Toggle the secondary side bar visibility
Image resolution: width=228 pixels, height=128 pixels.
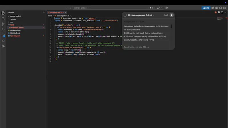[225, 8]
